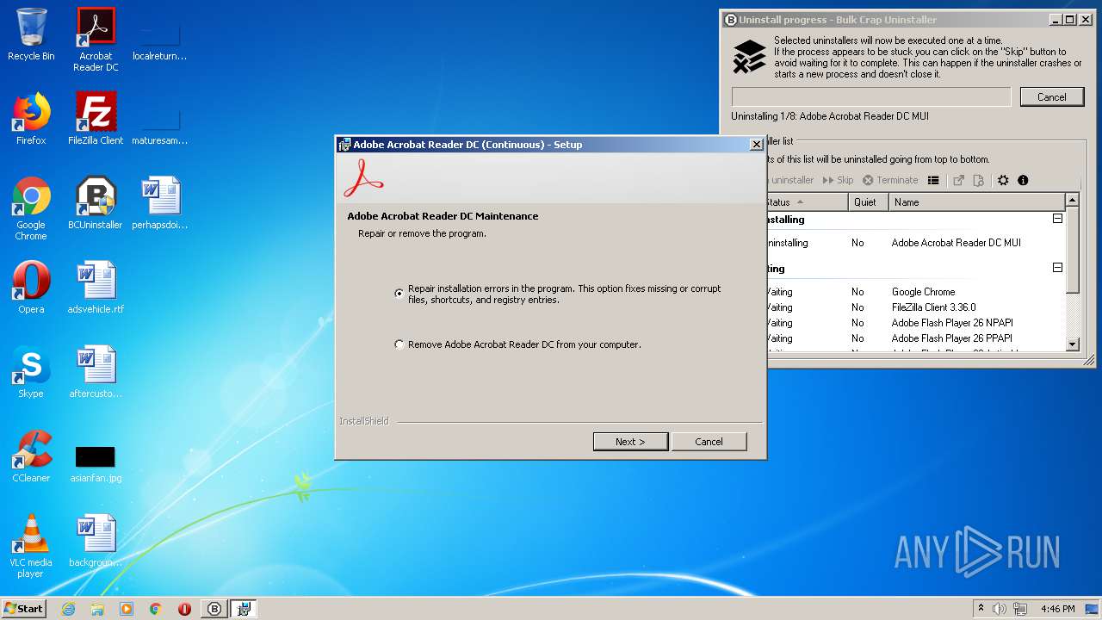Viewport: 1102px width, 620px height.
Task: Select Adobe Acrobat Reader DC MUI row
Action: pyautogui.click(x=915, y=243)
